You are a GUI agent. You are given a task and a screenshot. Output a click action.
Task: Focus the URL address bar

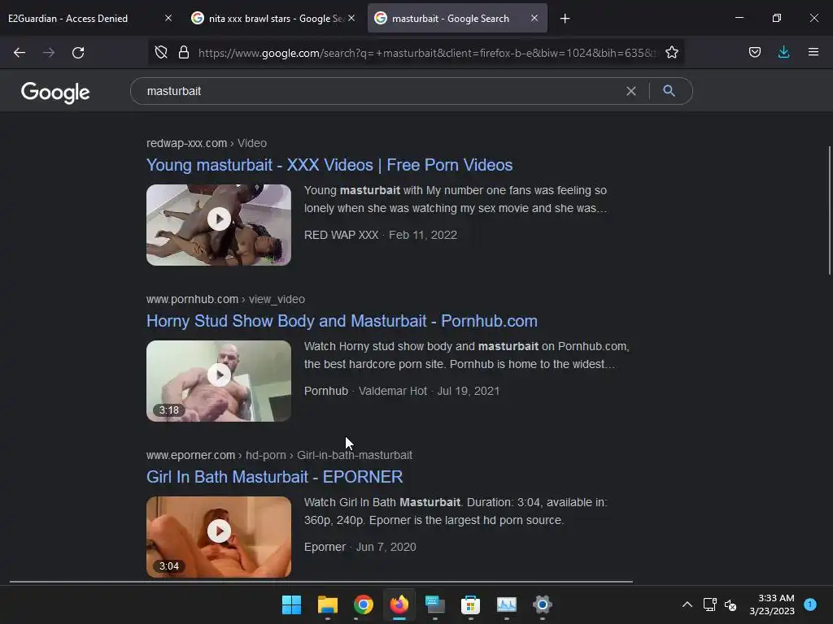click(428, 53)
